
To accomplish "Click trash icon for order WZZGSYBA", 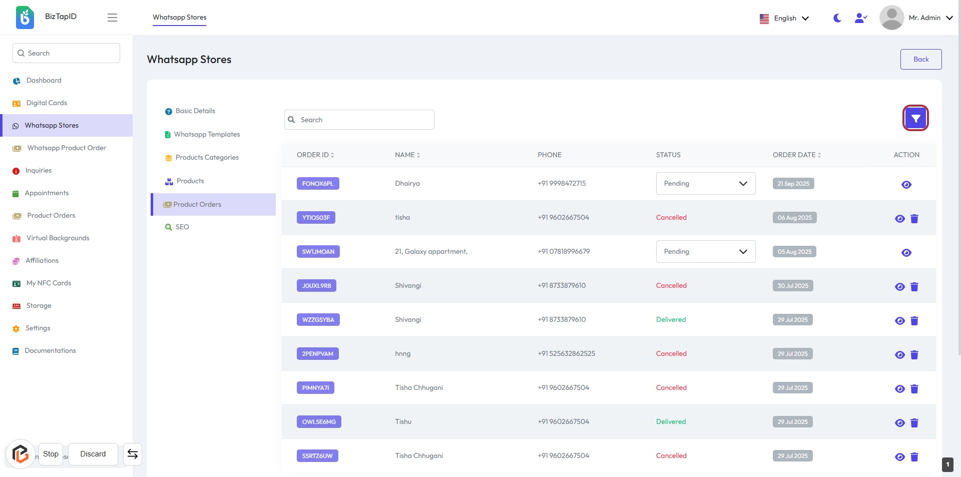I will (x=914, y=321).
